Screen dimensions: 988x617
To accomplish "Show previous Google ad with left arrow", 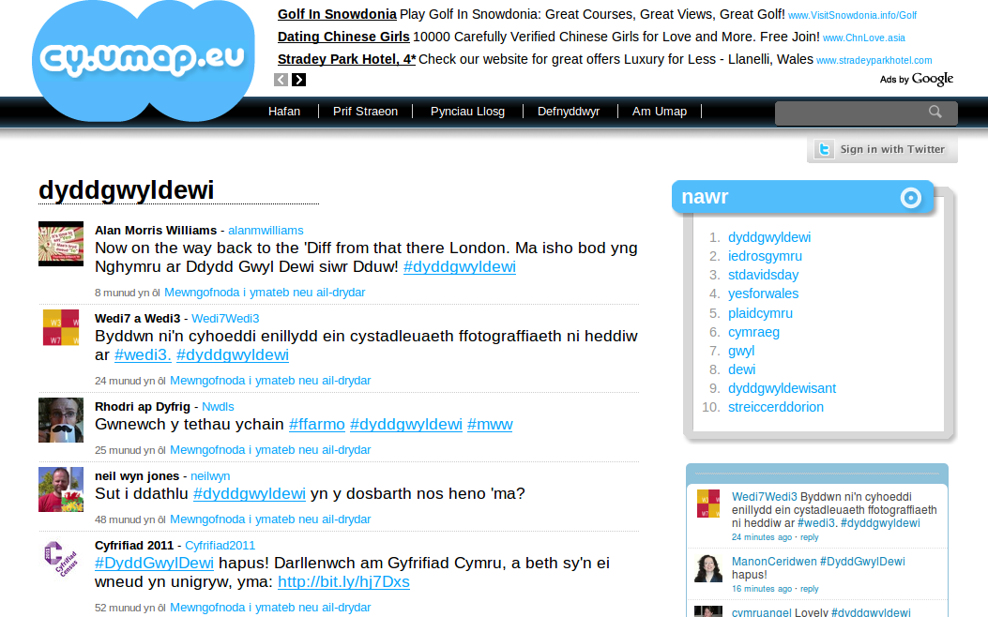I will [281, 80].
